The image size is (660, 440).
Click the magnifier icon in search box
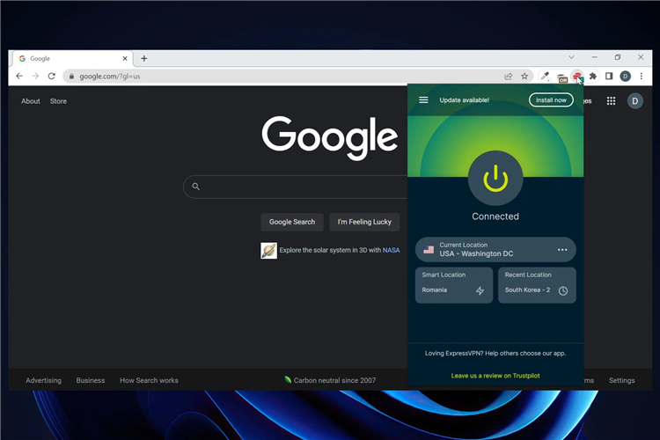click(195, 187)
